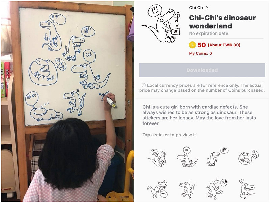Screen dimensions: 270x203
Task: Preview the laughing curled dinosaur sticker
Action: click(x=248, y=157)
